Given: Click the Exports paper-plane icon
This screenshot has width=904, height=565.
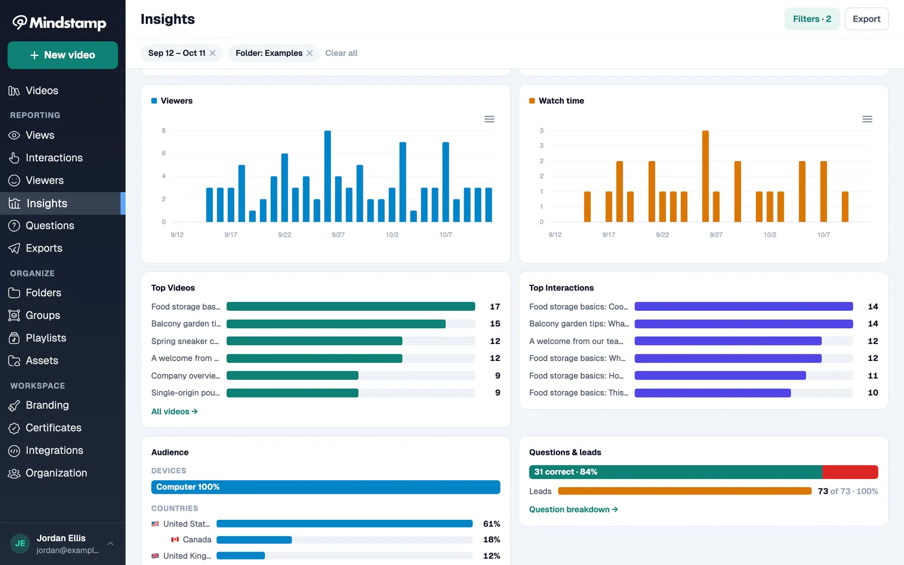Looking at the screenshot, I should 14,249.
